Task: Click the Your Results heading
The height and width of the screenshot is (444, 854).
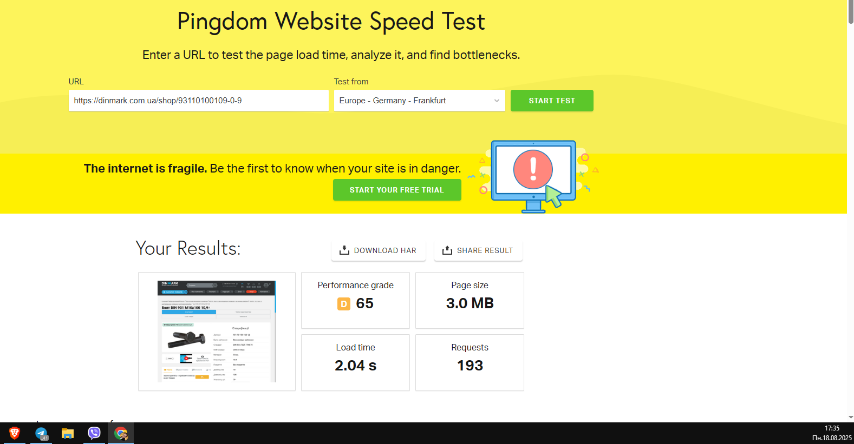Action: 188,248
